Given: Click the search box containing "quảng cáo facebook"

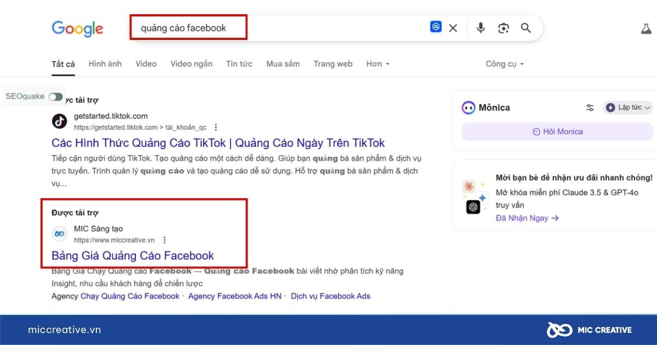Looking at the screenshot, I should tap(335, 28).
